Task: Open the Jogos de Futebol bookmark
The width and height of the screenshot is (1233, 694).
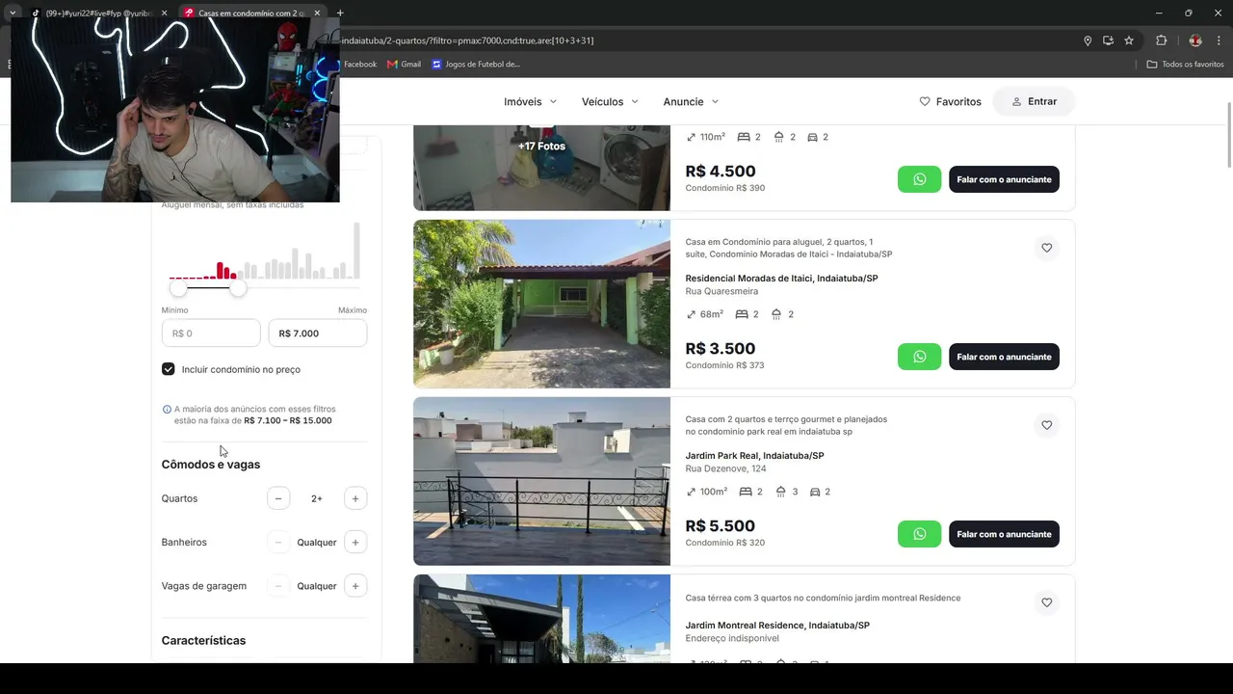Action: tap(477, 65)
